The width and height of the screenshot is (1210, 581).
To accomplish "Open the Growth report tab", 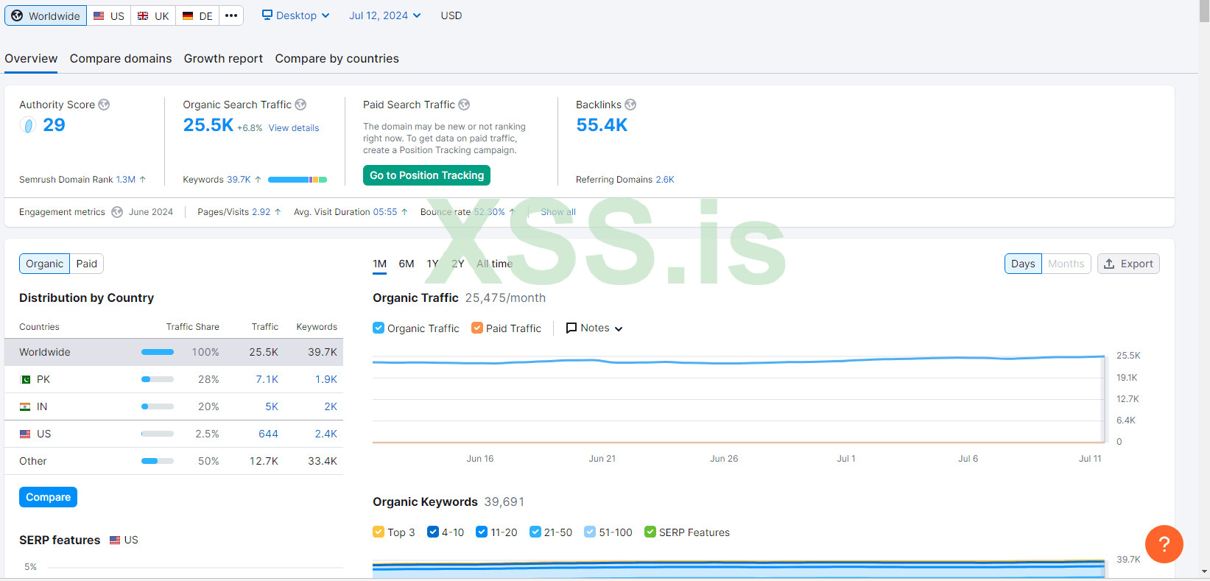I will click(x=223, y=59).
